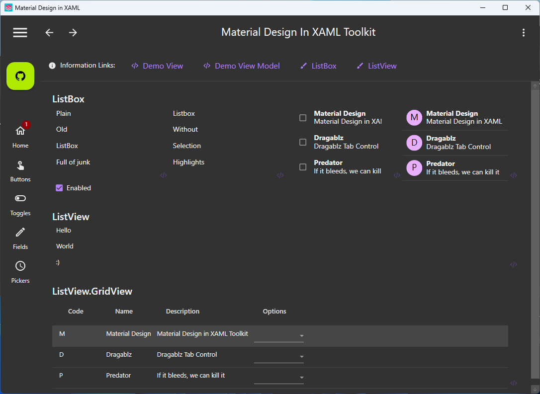View source code icon under the Highlights list
The width and height of the screenshot is (540, 394).
point(280,175)
